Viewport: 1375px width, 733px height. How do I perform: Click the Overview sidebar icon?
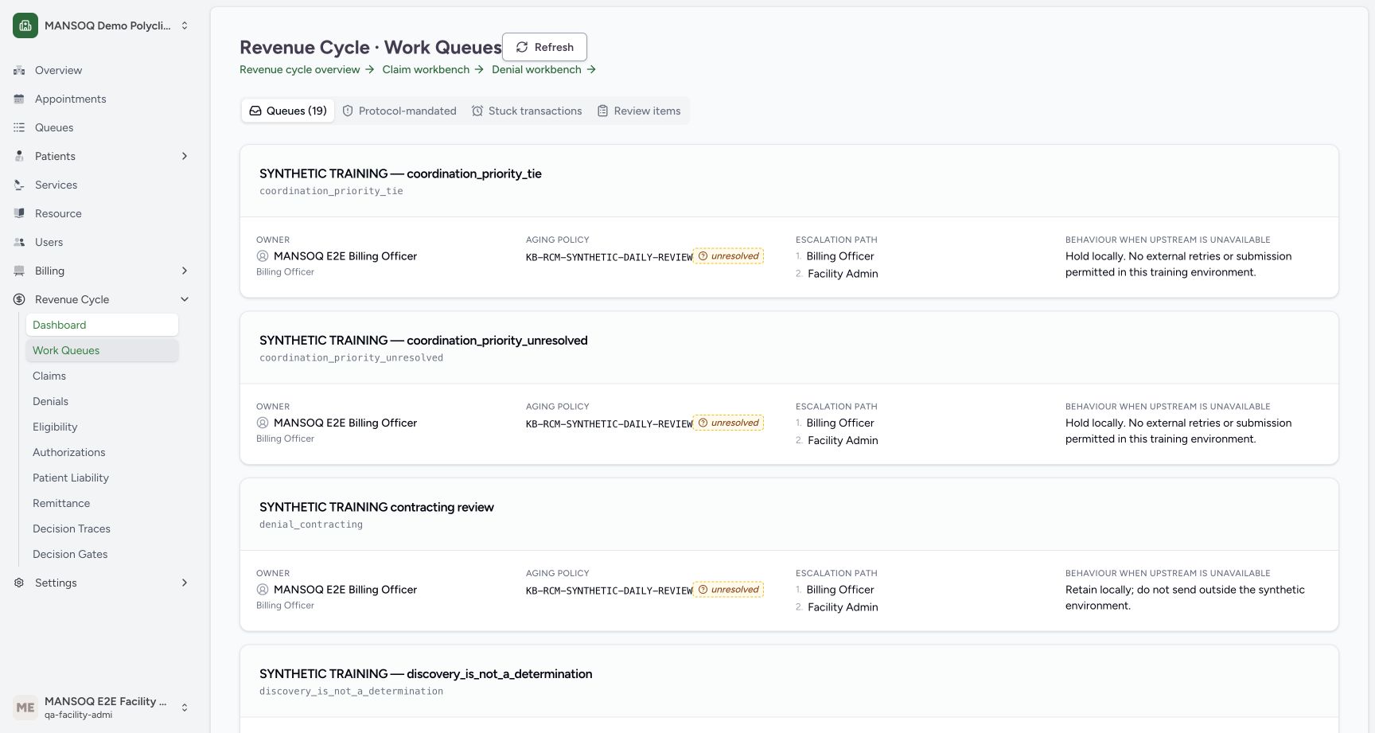(19, 70)
